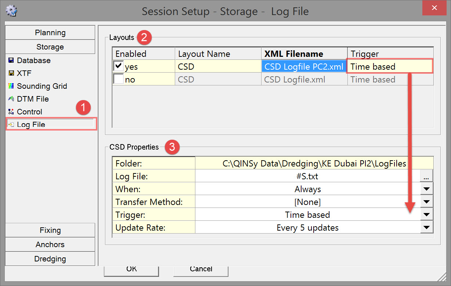Select the Log File icon
Viewport: 451px width, 286px height.
[11, 125]
